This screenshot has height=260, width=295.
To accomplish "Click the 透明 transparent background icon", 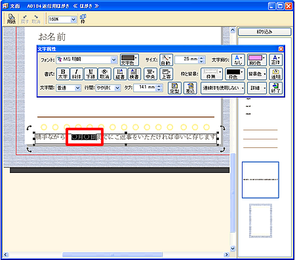I will 276,74.
